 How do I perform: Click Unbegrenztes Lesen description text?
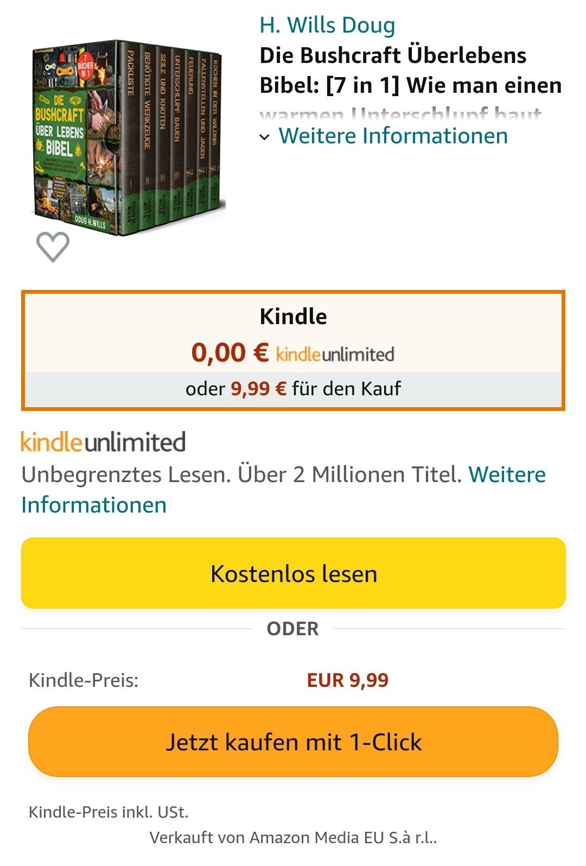click(241, 475)
